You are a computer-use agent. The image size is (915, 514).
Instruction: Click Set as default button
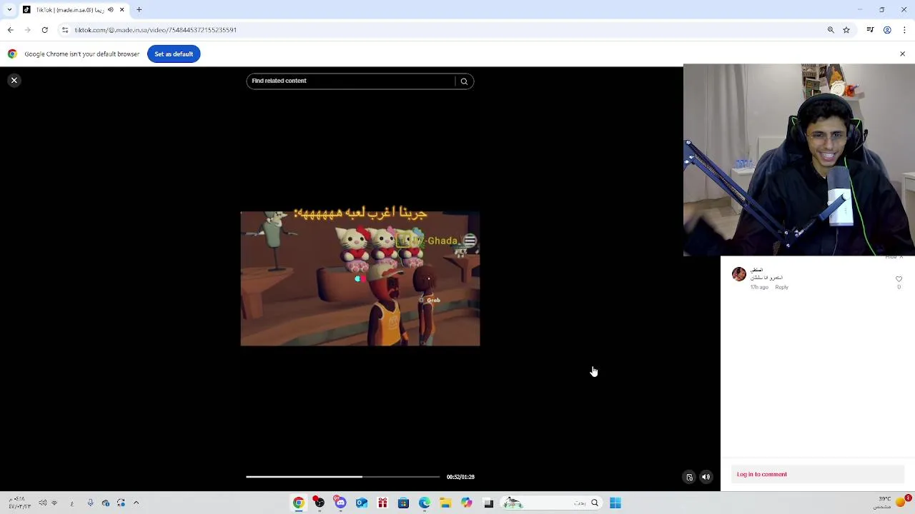(174, 54)
